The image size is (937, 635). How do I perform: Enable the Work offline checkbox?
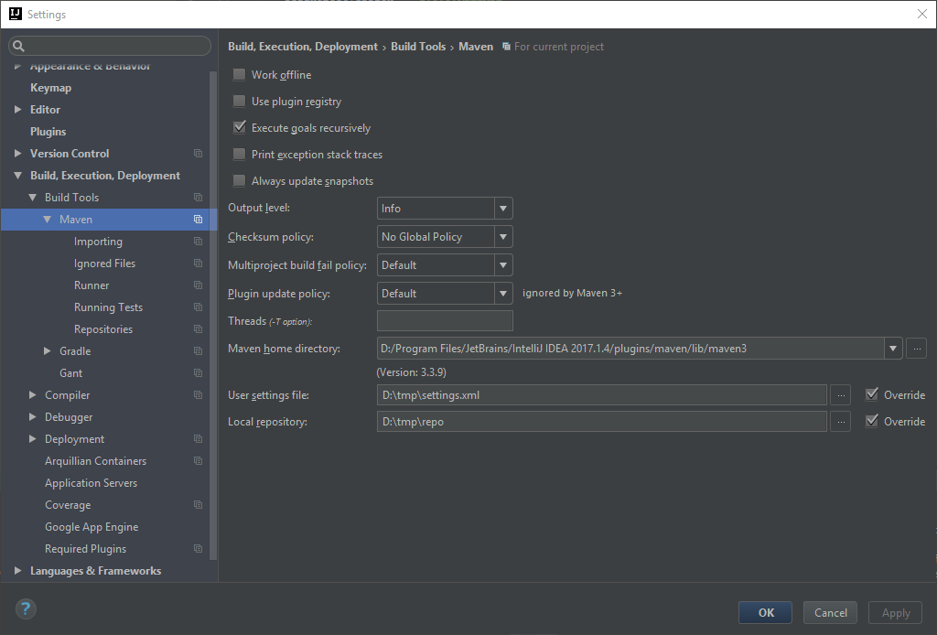coord(239,75)
